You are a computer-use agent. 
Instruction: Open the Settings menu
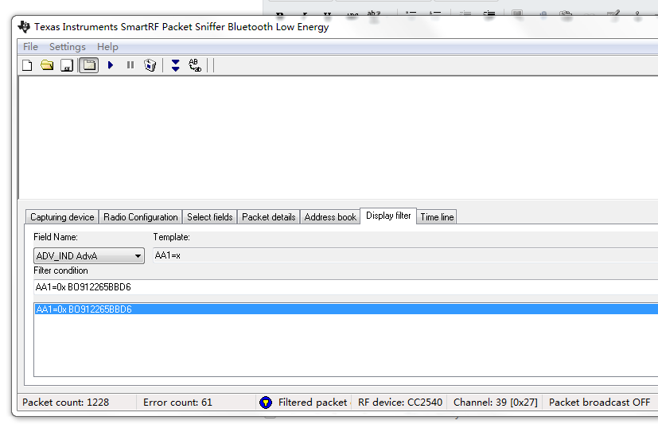coord(68,47)
